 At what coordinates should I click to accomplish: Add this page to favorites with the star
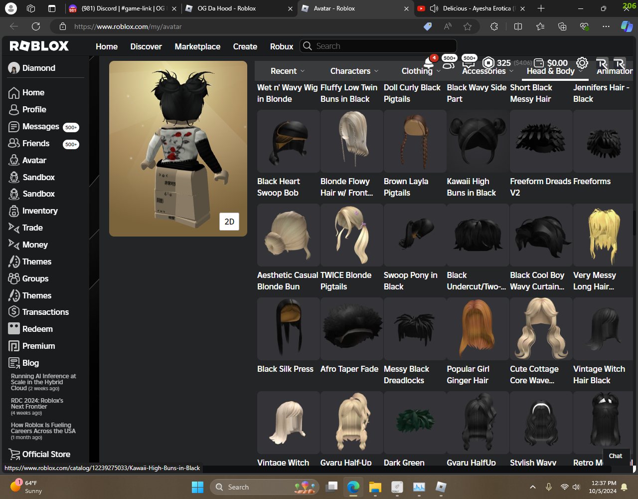click(468, 27)
